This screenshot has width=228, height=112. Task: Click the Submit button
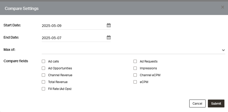[216, 103]
